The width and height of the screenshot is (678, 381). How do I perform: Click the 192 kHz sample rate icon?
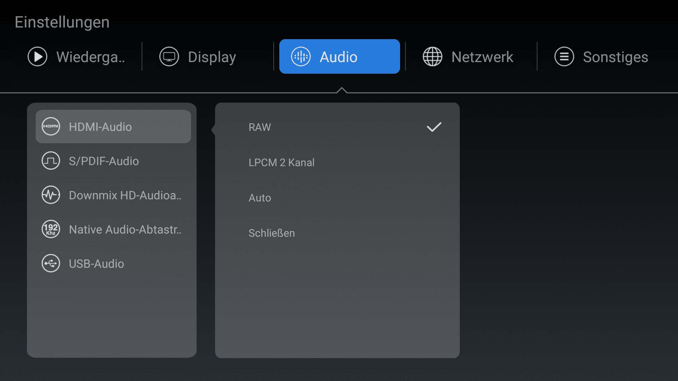pyautogui.click(x=51, y=229)
